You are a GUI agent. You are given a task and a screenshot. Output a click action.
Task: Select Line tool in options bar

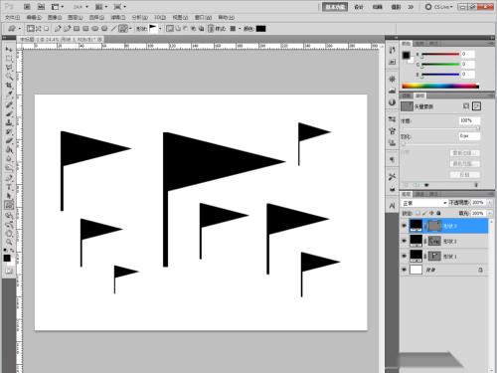coord(113,29)
